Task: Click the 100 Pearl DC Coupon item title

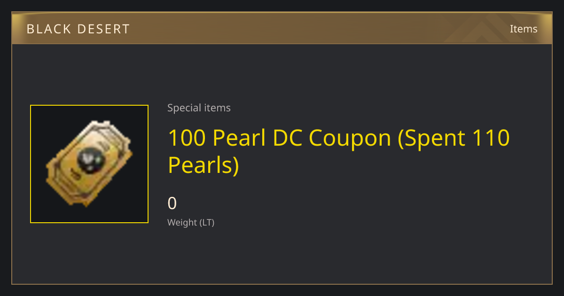Action: 338,151
